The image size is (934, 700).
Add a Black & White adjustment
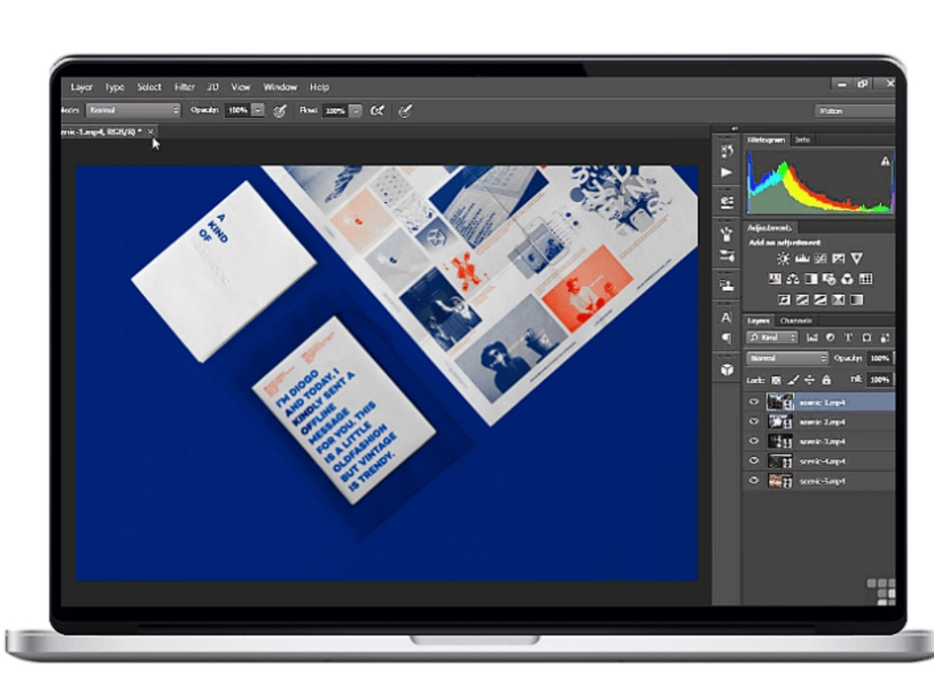pyautogui.click(x=811, y=278)
